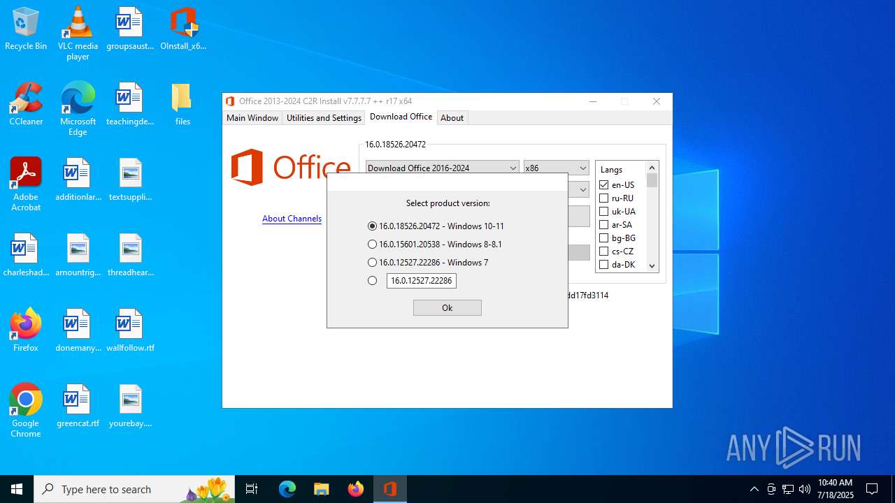Launch VLC media player shortcut
Viewport: 895px width, 503px height.
(78, 34)
